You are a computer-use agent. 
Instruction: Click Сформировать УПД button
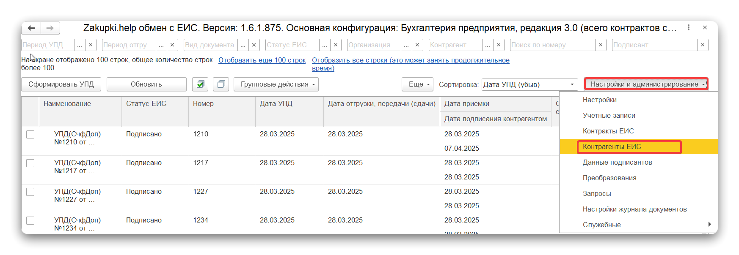coord(61,84)
